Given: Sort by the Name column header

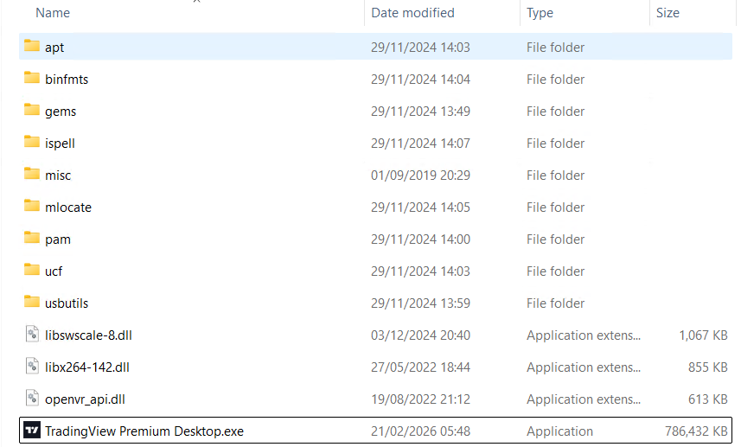Looking at the screenshot, I should point(53,13).
